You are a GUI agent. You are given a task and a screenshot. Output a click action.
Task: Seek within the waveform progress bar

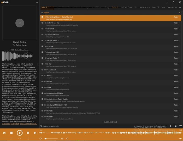[110, 133]
